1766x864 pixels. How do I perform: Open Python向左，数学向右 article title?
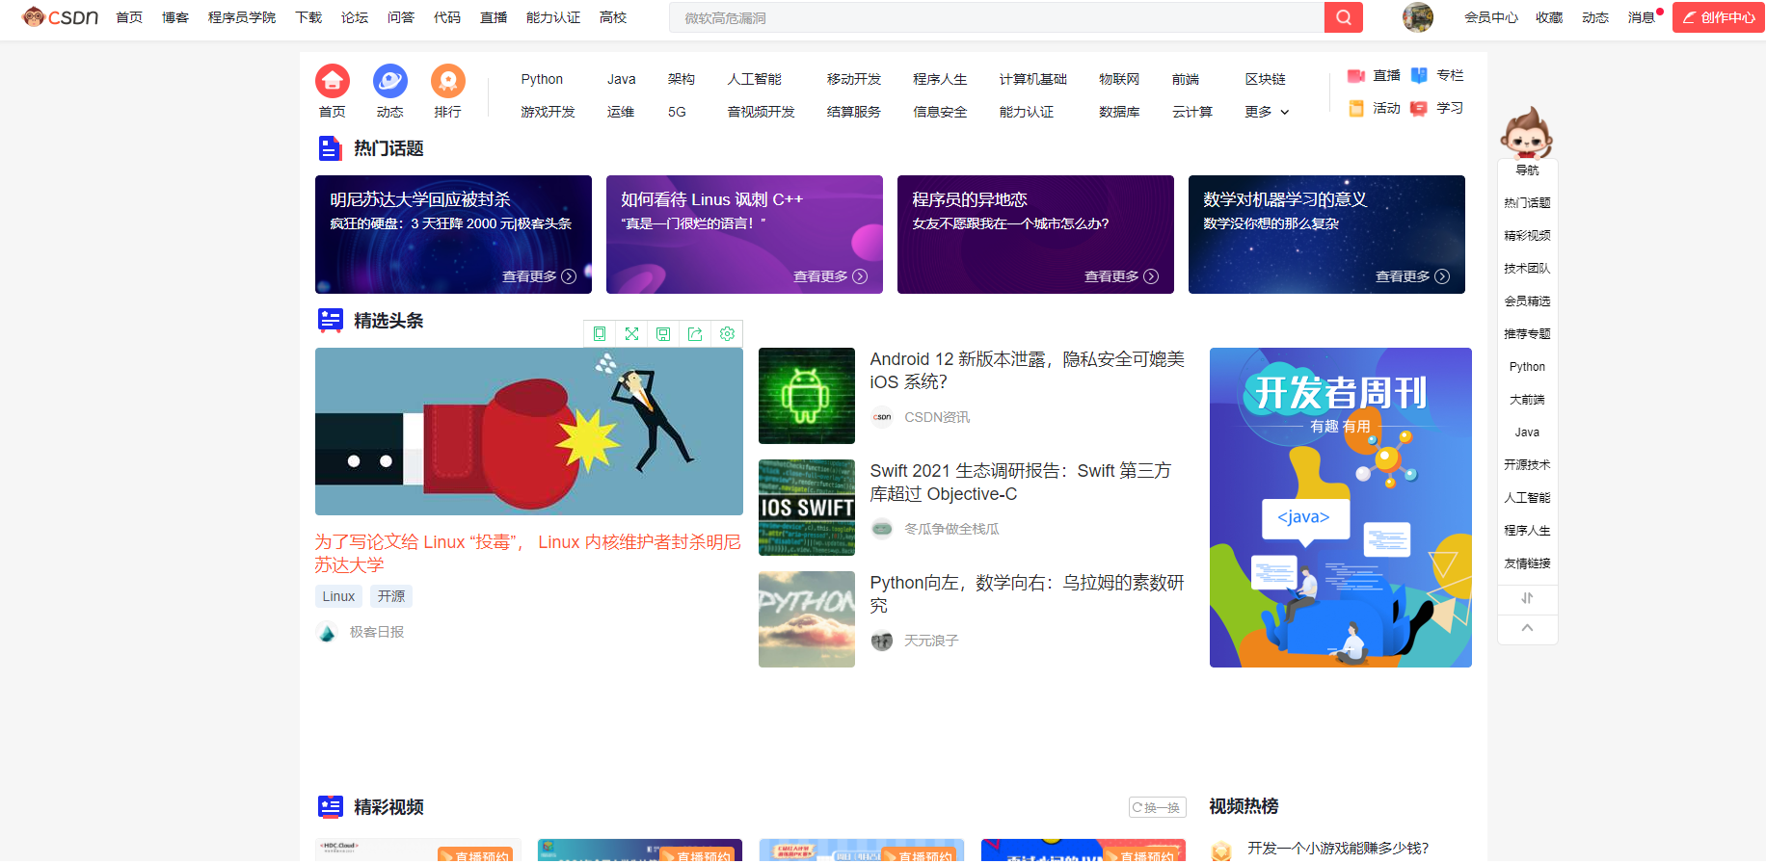[1028, 594]
